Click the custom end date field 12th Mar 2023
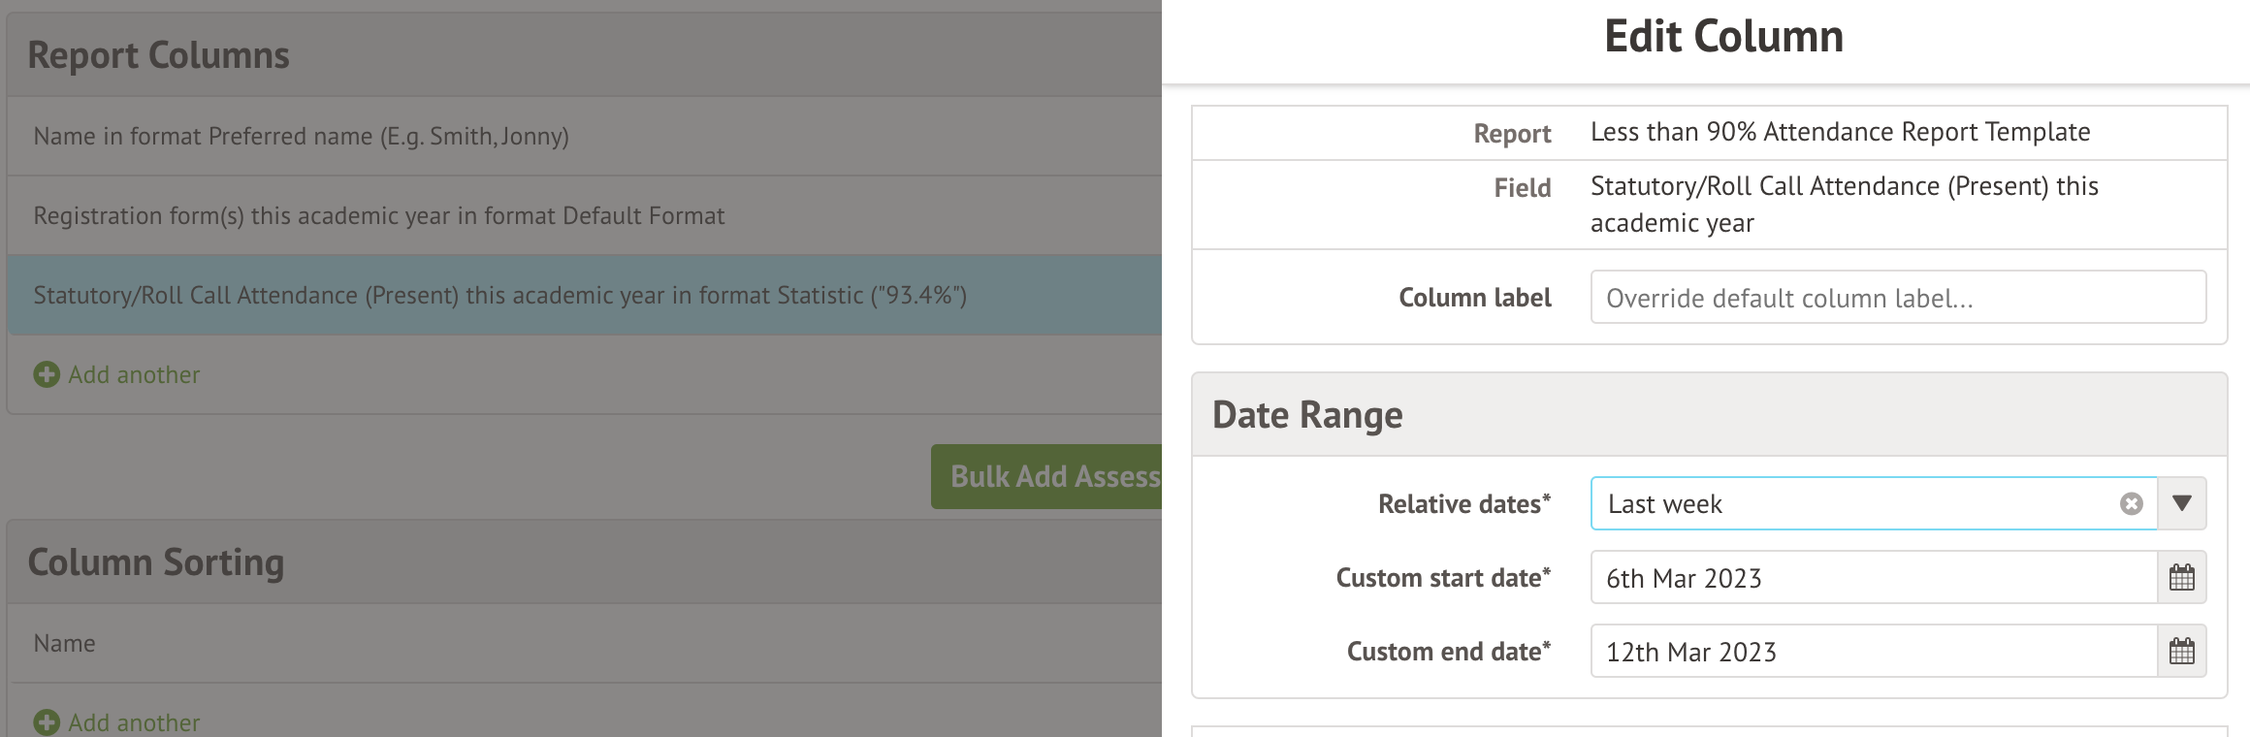 [x=1872, y=651]
